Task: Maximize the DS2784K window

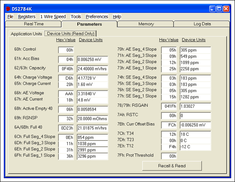Action: pos(219,8)
